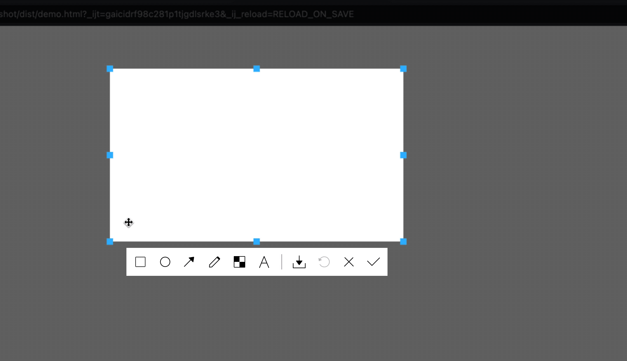Viewport: 627px width, 361px height.
Task: Select the rectangle drawing tool
Action: 140,262
